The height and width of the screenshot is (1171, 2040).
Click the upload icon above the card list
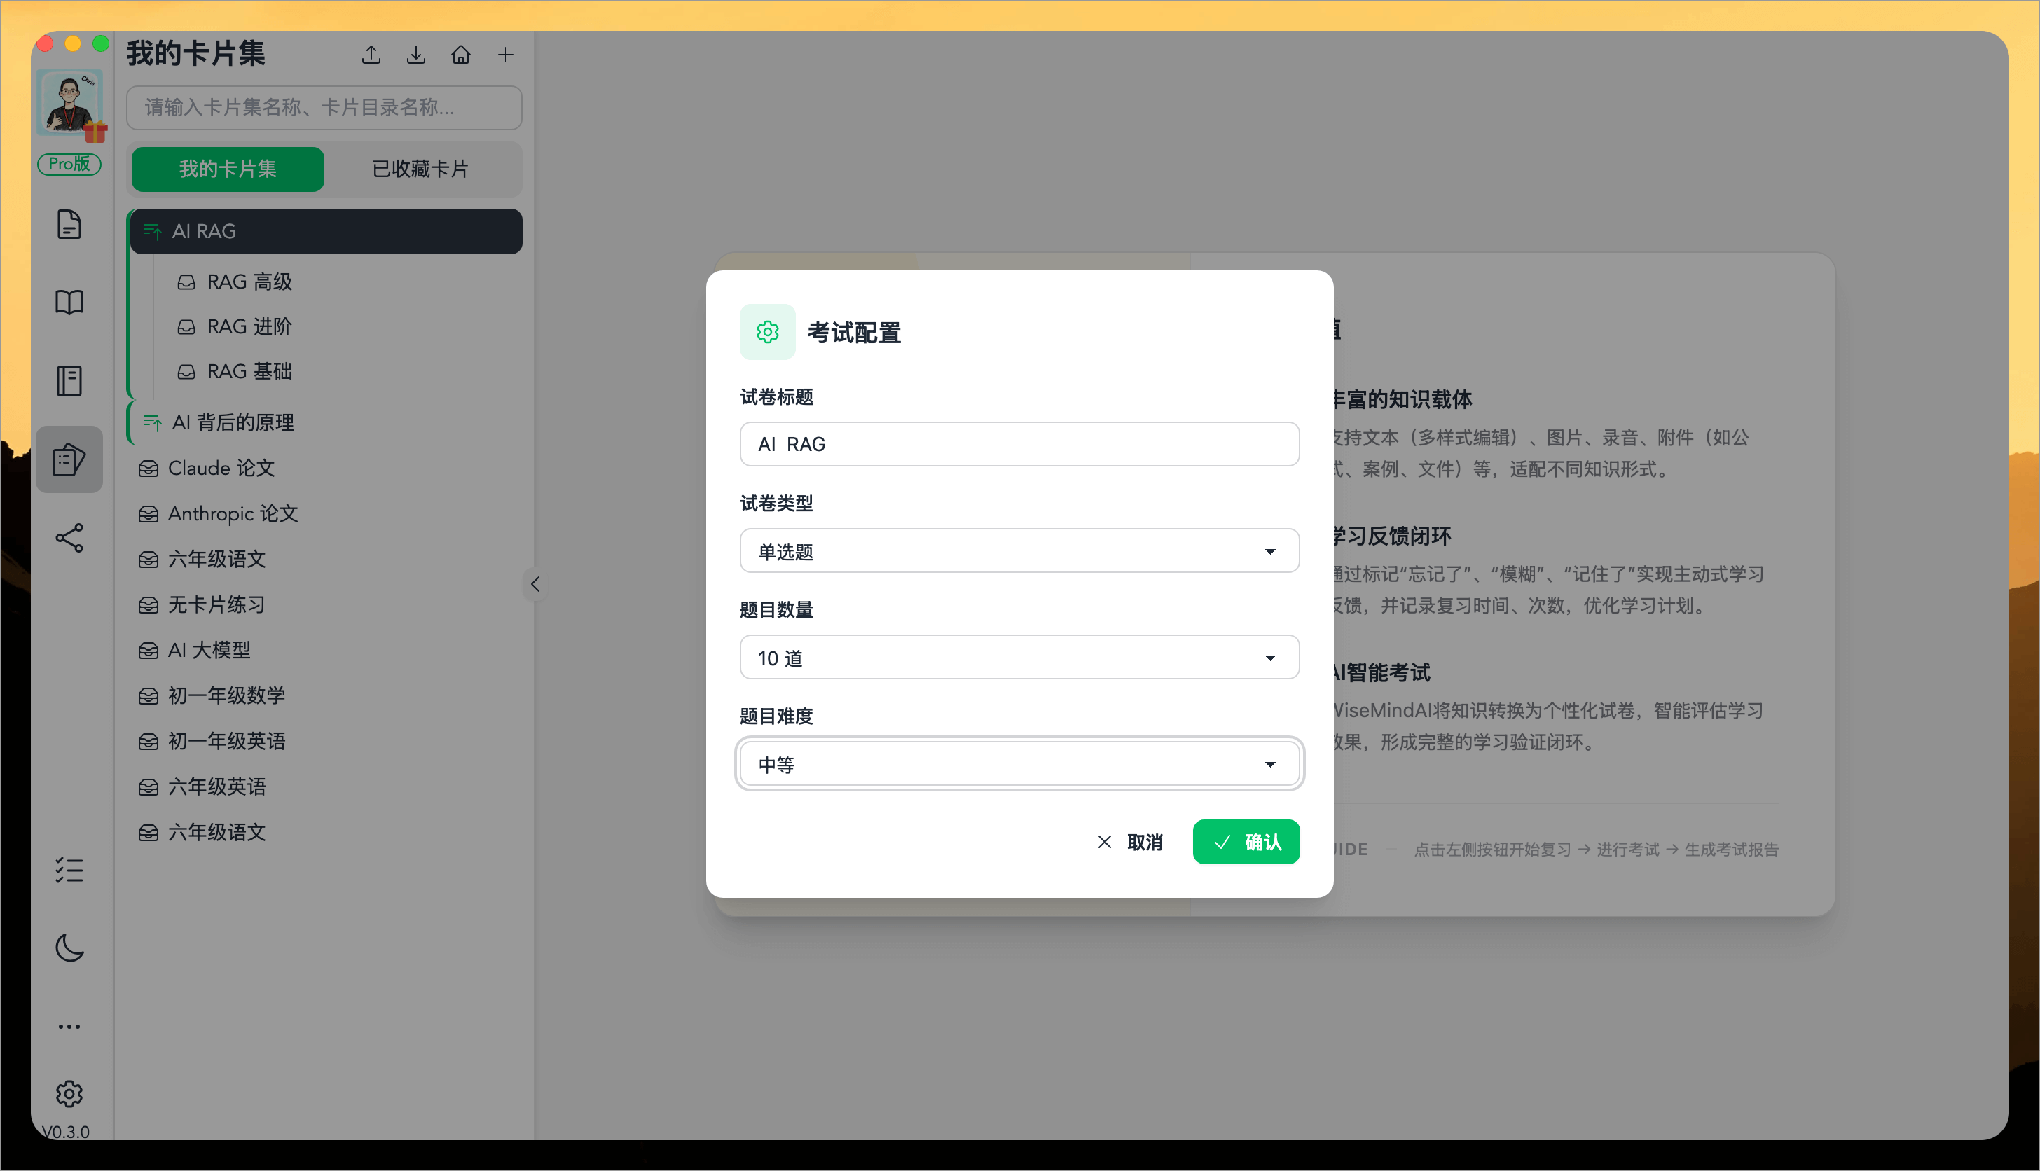pos(371,54)
